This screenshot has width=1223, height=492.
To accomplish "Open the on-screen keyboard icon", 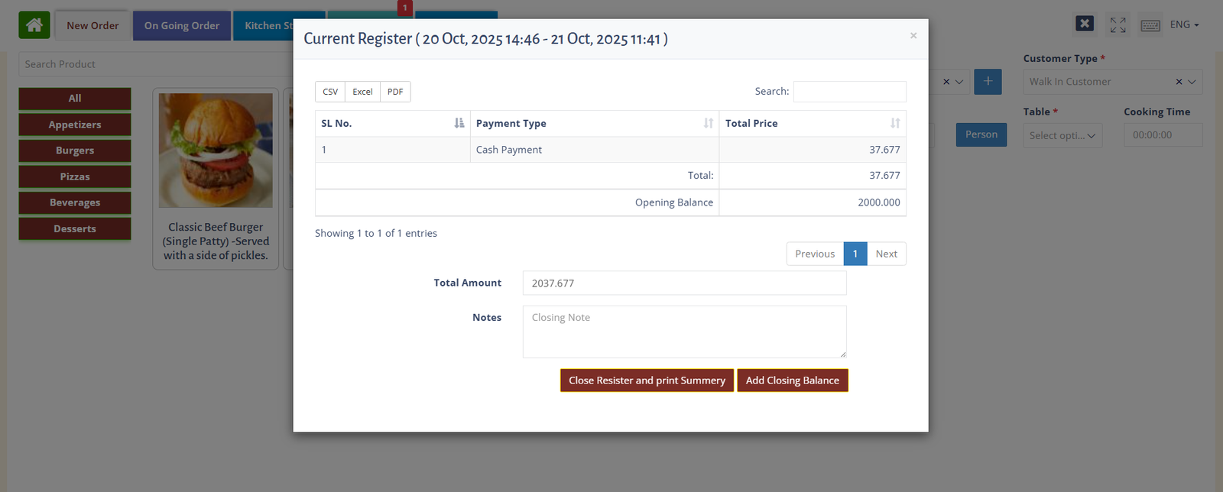I will pos(1150,25).
